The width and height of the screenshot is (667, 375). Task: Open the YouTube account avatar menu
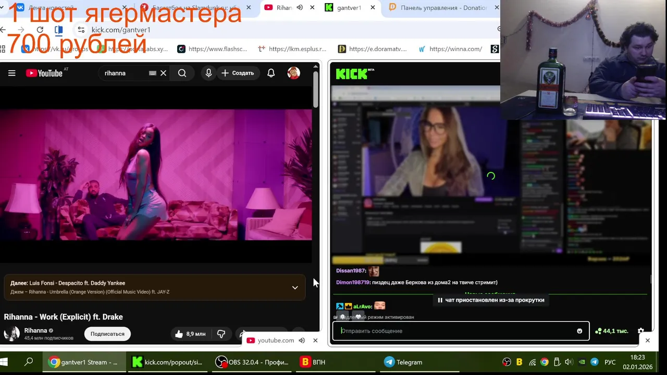tap(293, 73)
